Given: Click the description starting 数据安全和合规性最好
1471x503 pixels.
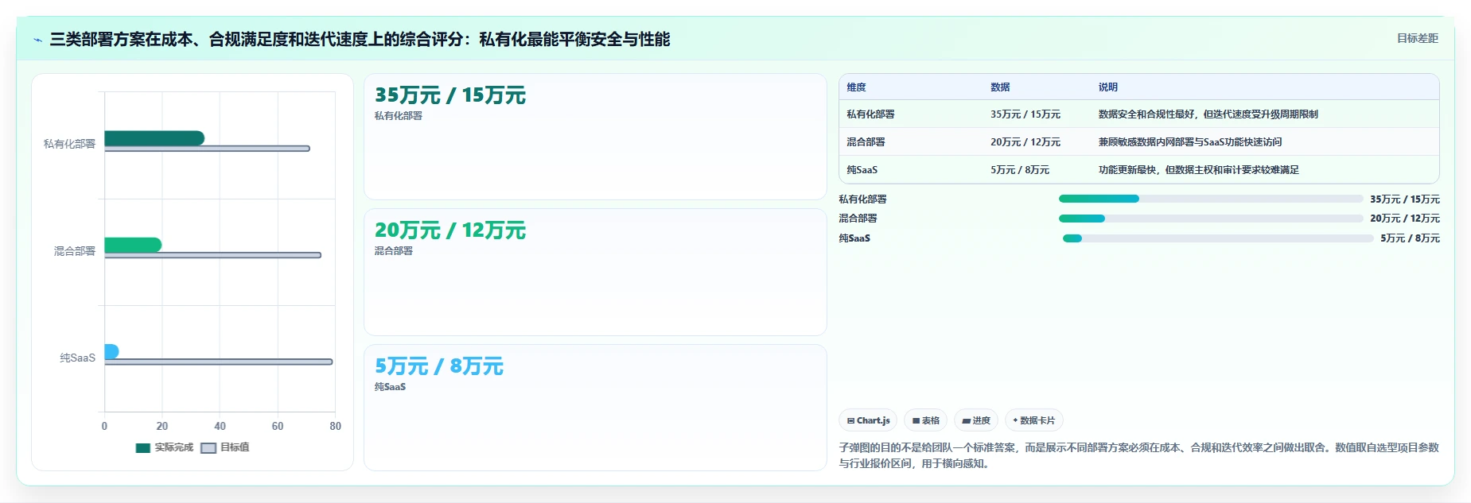Looking at the screenshot, I should click(x=1208, y=114).
